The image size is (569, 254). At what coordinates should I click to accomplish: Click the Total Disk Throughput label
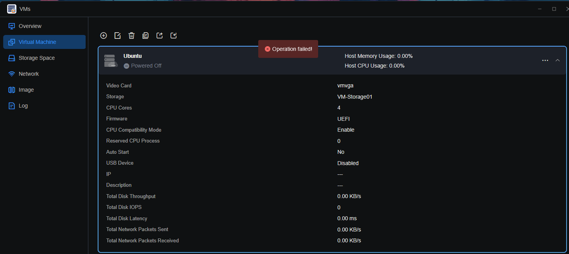(x=131, y=196)
